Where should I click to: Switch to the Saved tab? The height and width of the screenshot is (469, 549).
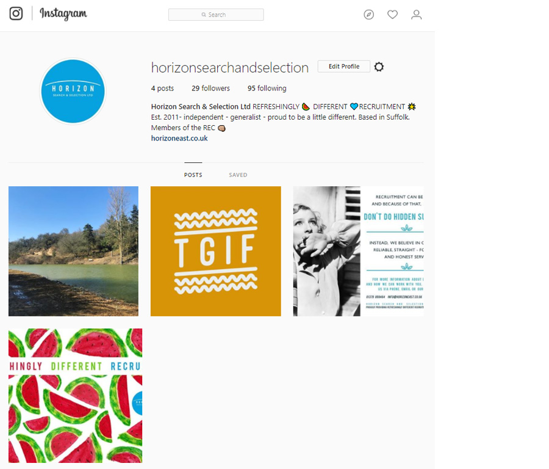tap(238, 175)
